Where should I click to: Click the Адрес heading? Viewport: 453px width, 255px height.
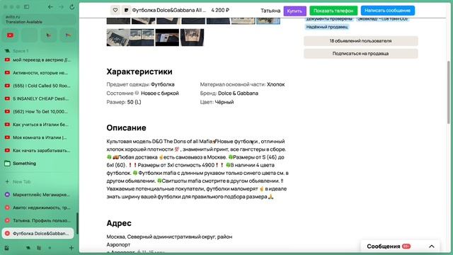(119, 223)
